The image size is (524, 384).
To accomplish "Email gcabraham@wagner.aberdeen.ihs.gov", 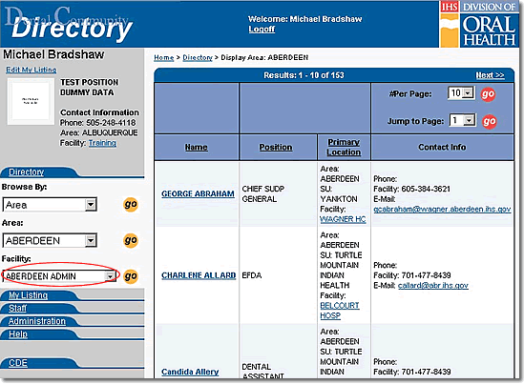I will [442, 210].
